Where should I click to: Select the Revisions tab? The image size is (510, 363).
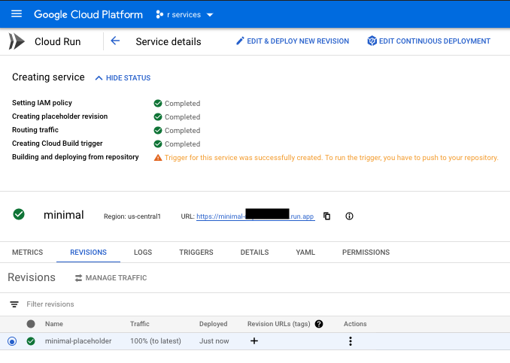(x=89, y=253)
